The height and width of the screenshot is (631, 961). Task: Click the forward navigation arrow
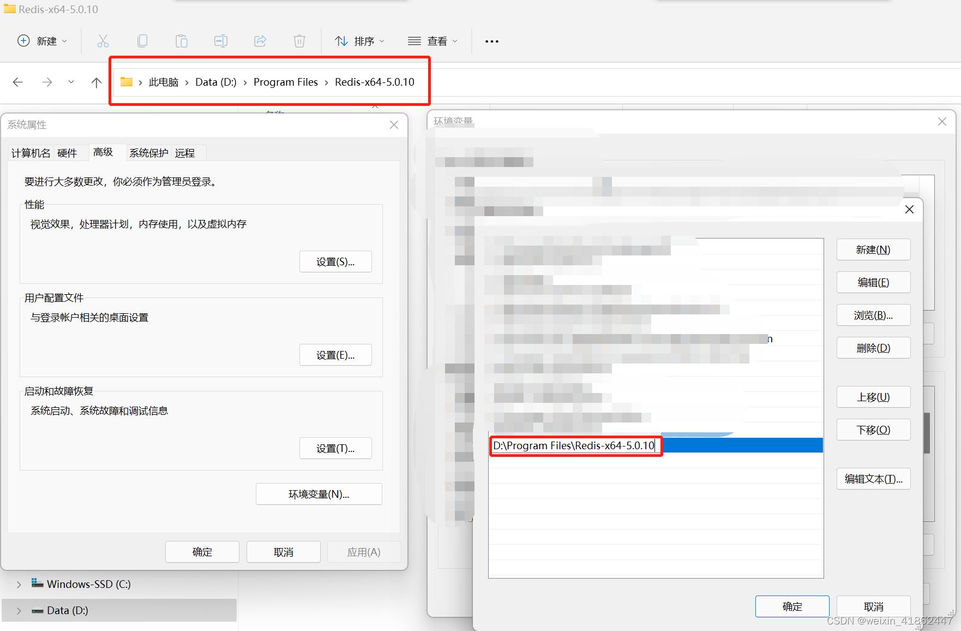(47, 82)
